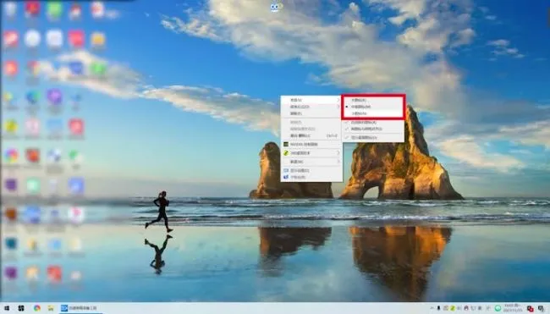The width and height of the screenshot is (550, 314).
Task: Select the Small icons radio option
Action: coord(373,113)
